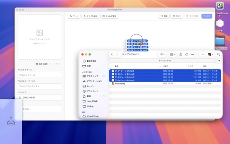The width and height of the screenshot is (230, 144).
Task: Open the 情報 (info) panel
Action: click(x=164, y=16)
